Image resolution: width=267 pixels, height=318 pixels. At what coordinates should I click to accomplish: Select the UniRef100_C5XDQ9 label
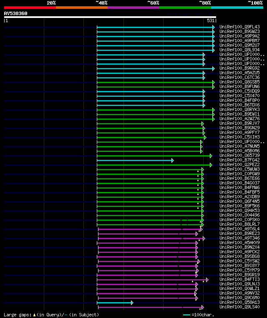point(239,91)
